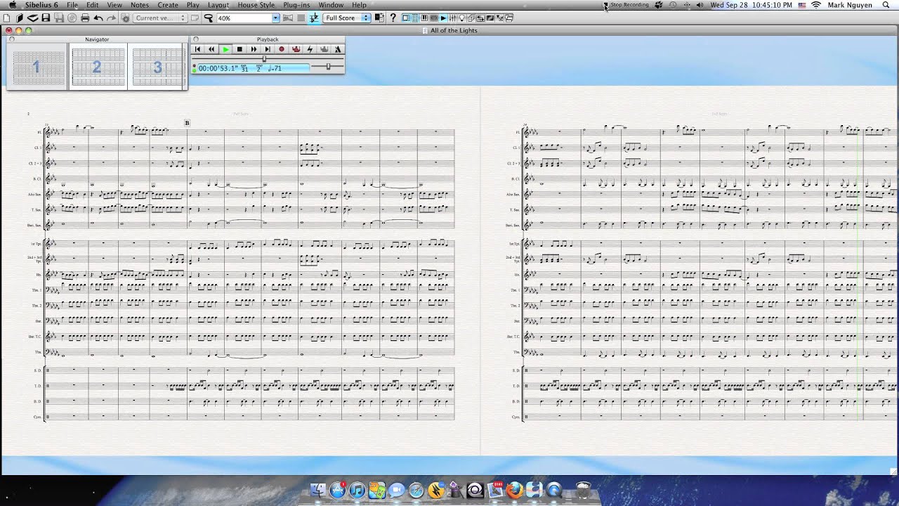Image resolution: width=899 pixels, height=506 pixels.
Task: Click the Redo arrow in the toolbar
Action: tap(111, 18)
